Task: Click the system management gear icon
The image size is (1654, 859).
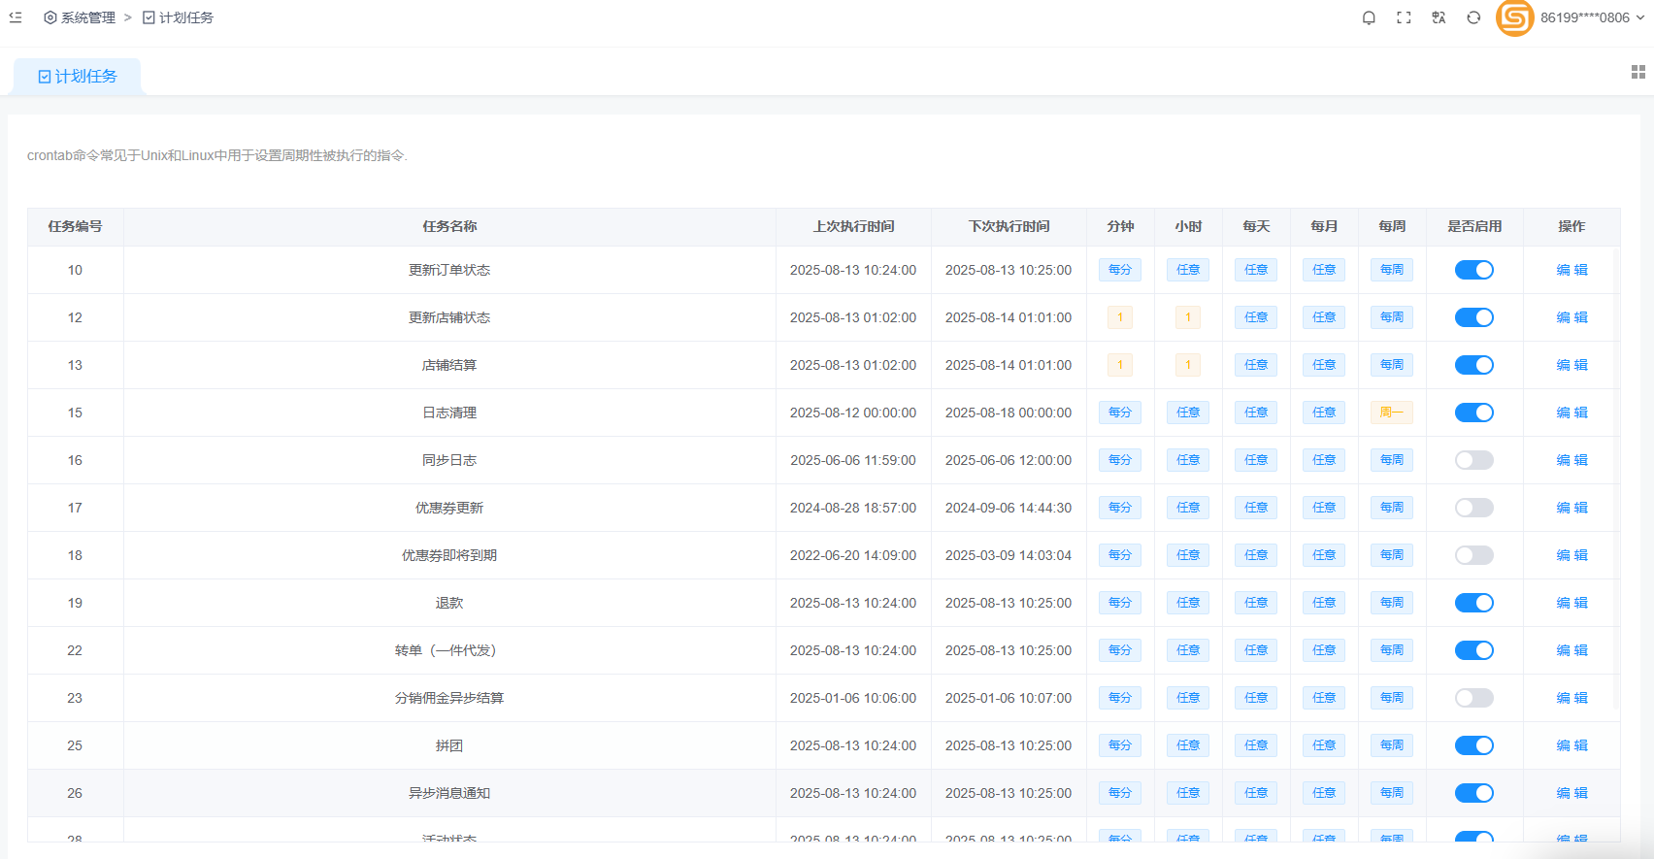Action: pyautogui.click(x=50, y=17)
